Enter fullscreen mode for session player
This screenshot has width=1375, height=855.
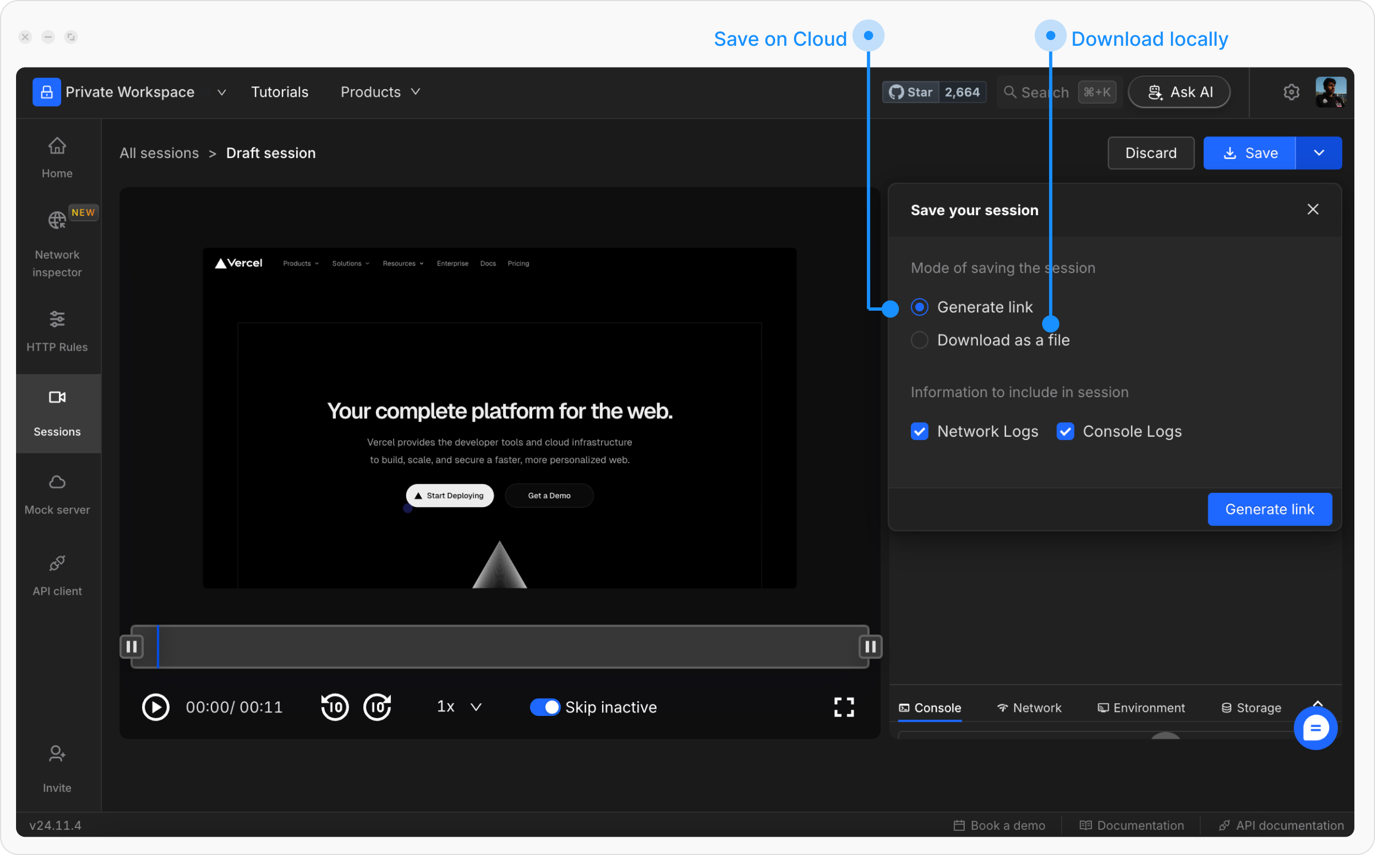click(843, 707)
